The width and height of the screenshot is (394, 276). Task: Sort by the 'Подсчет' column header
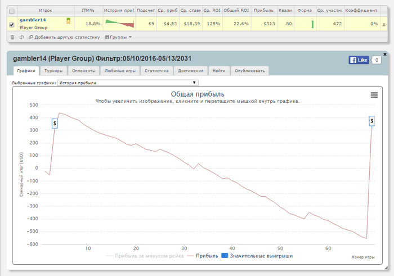tap(146, 11)
